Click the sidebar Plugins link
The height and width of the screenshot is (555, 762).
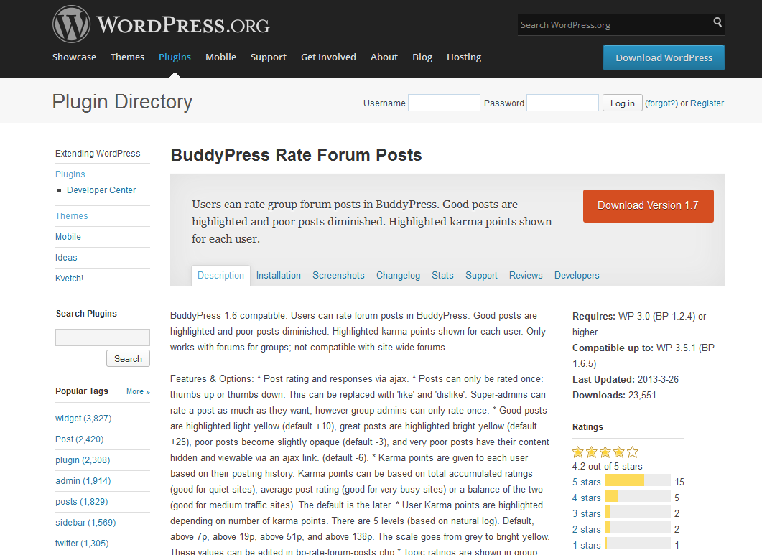tap(70, 174)
